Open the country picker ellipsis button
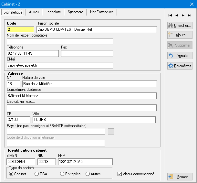 click(111, 132)
